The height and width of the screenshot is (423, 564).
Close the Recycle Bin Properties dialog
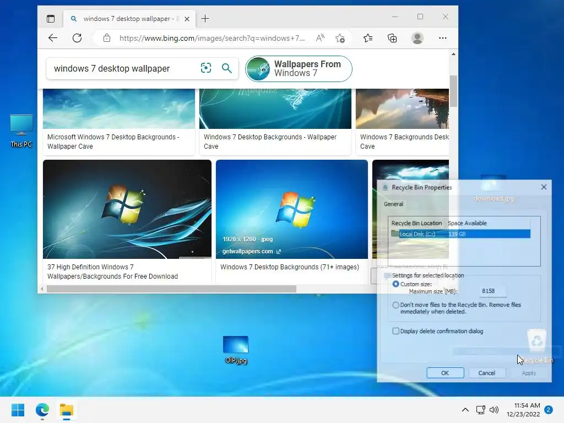click(544, 187)
